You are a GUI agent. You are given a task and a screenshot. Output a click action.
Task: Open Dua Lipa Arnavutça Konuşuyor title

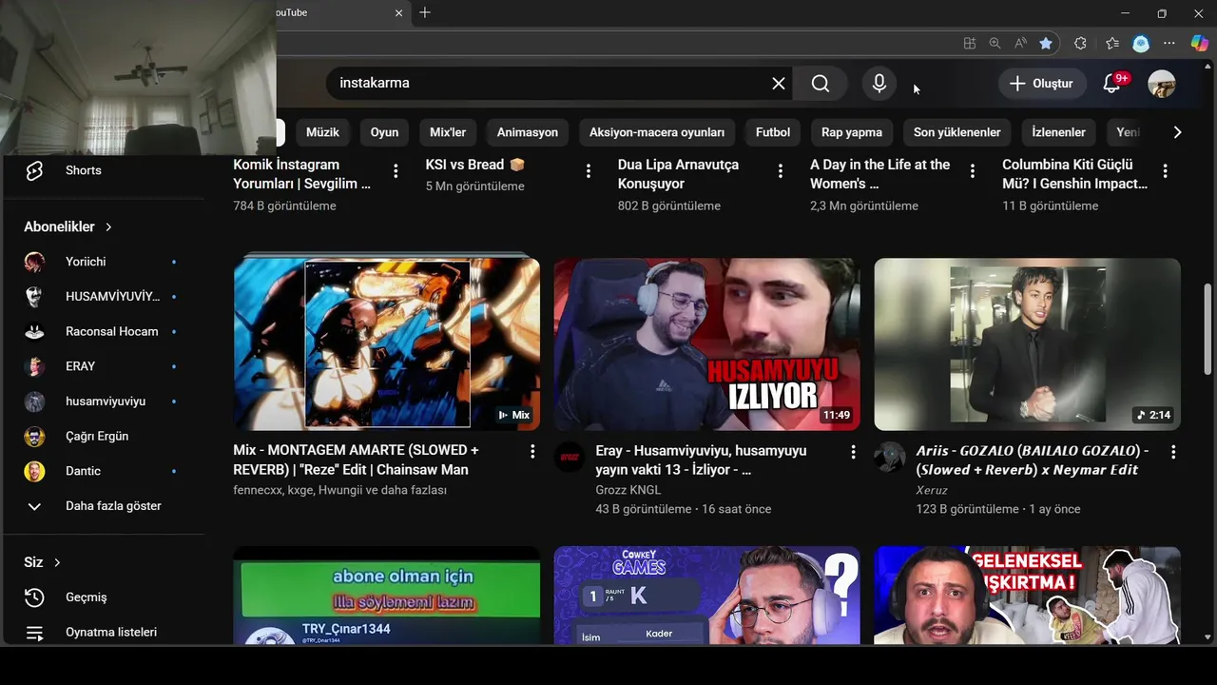coord(678,174)
